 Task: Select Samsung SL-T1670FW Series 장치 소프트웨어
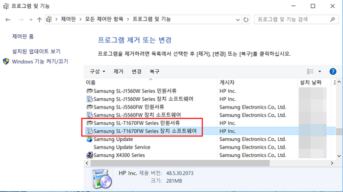(145, 131)
